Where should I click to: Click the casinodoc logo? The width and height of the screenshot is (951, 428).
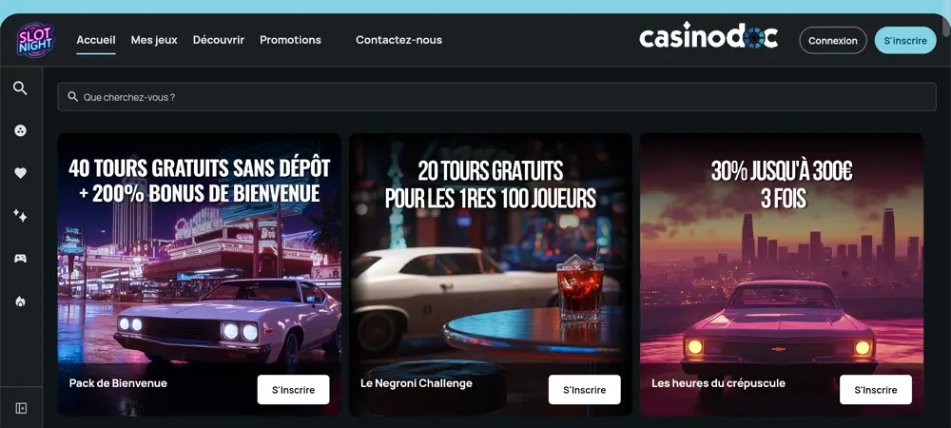point(708,38)
